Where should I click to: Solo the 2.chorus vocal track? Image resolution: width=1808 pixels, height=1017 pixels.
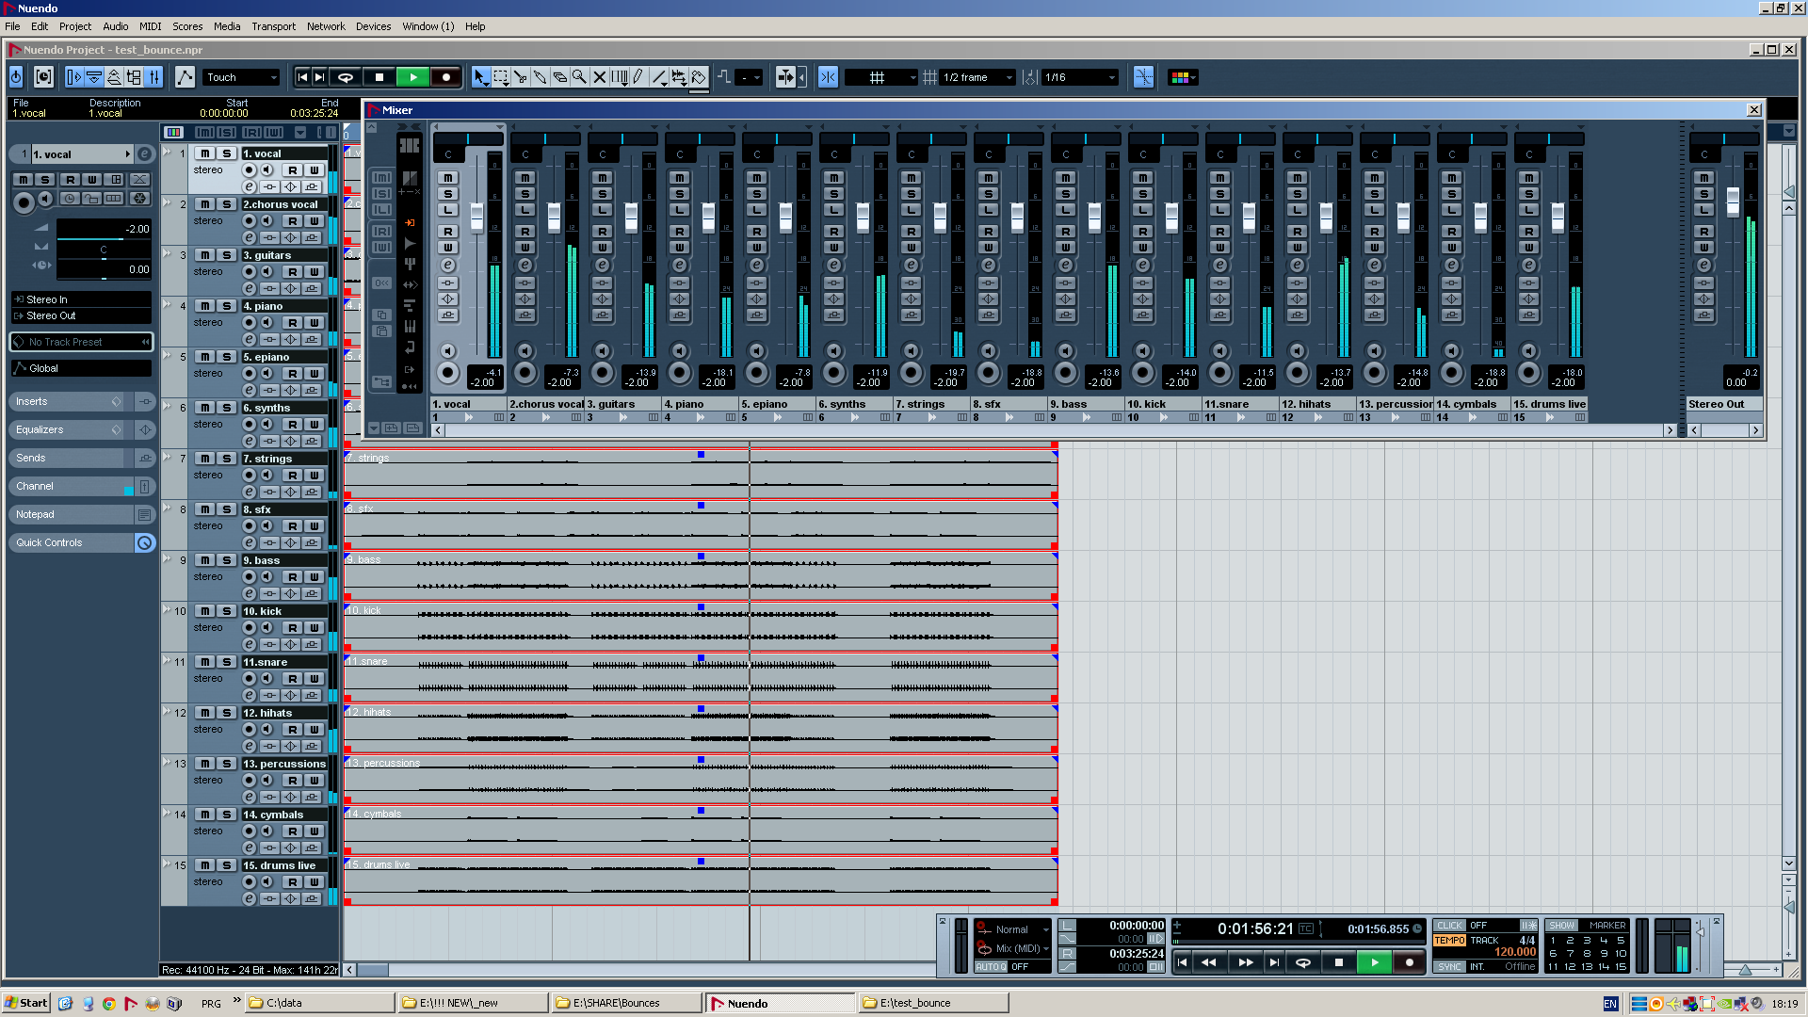pos(227,204)
